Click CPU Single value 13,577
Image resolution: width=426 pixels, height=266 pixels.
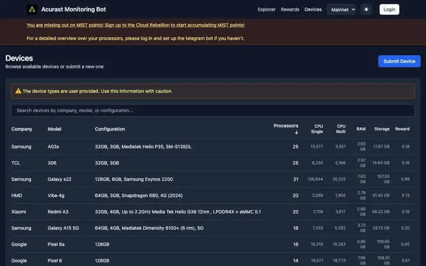pyautogui.click(x=317, y=147)
